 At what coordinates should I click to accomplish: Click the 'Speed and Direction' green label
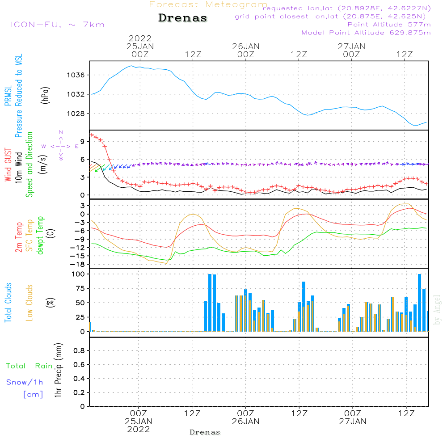[30, 164]
